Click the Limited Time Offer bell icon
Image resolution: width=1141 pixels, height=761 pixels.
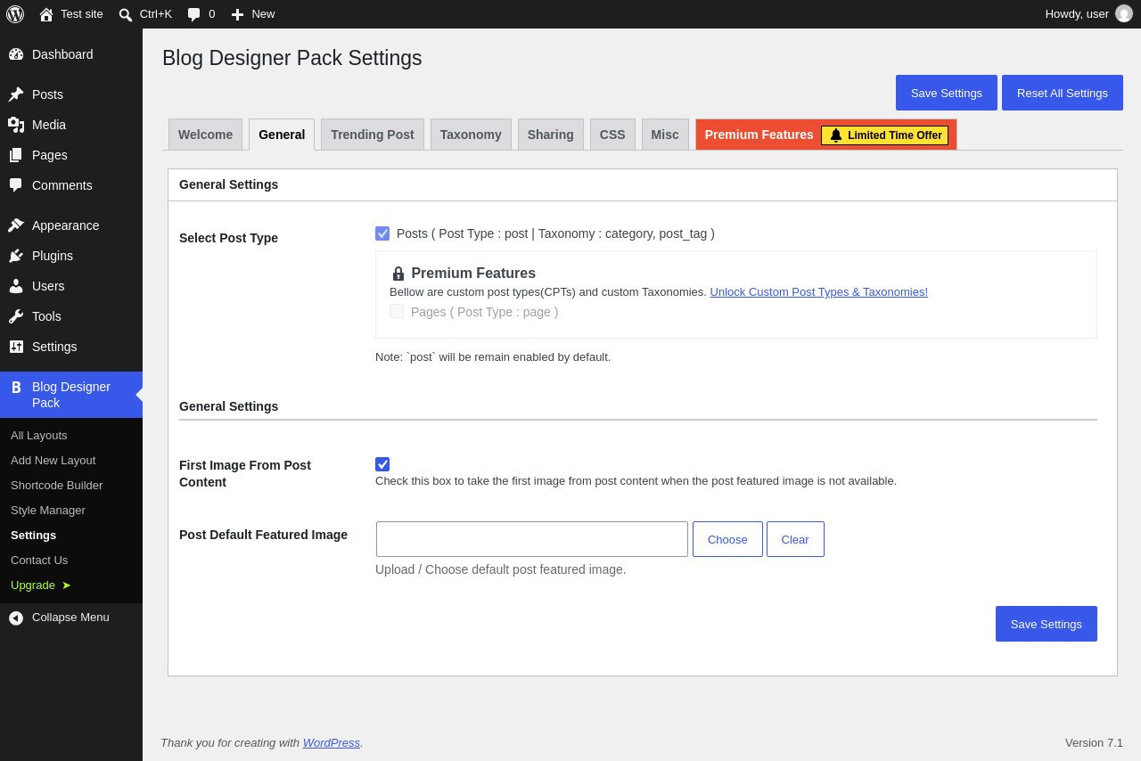point(836,135)
